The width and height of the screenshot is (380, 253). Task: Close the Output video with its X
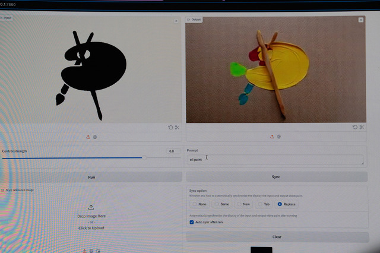[361, 20]
